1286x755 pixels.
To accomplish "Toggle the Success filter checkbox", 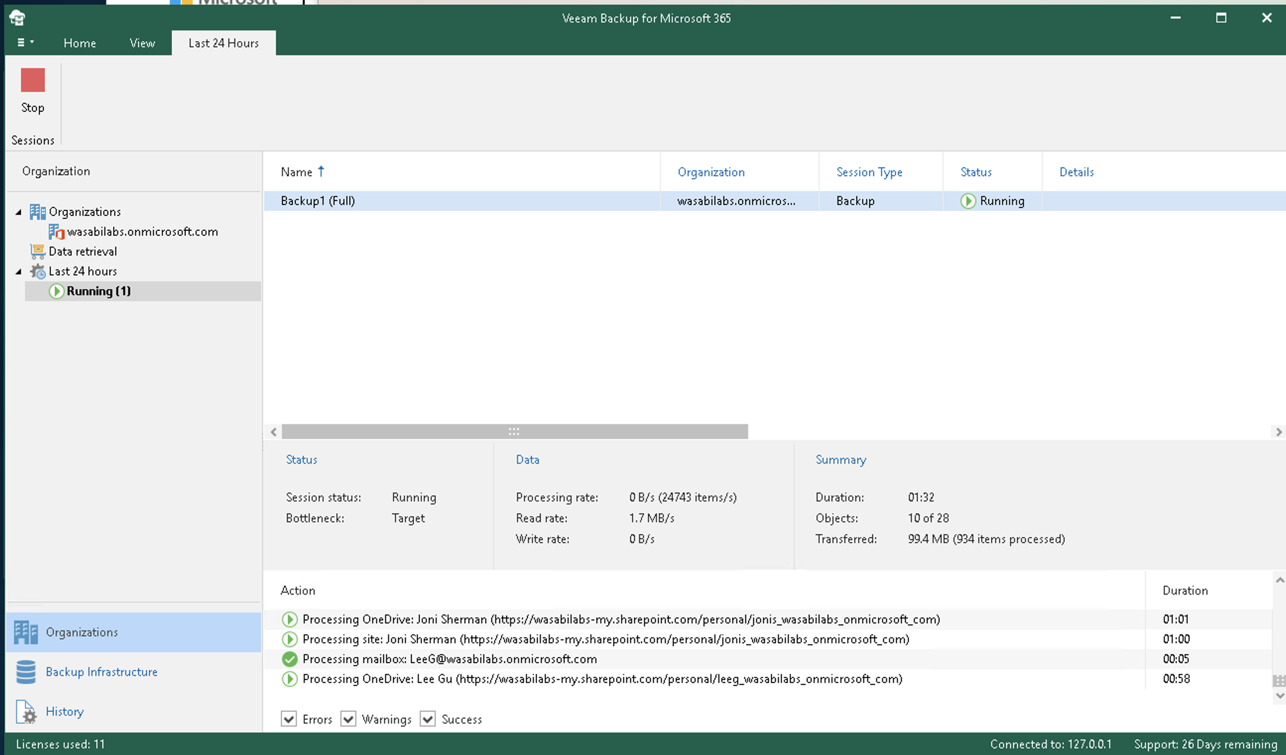I will pos(428,719).
